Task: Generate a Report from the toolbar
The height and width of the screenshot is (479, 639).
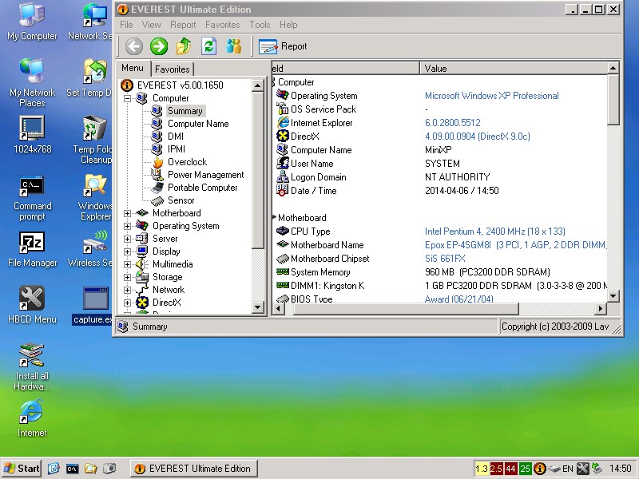Action: 283,46
